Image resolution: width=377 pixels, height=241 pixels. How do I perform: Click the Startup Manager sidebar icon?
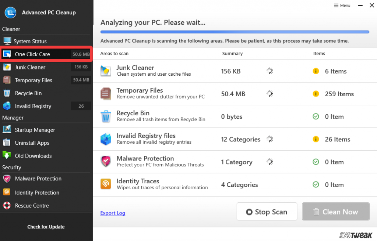7,129
